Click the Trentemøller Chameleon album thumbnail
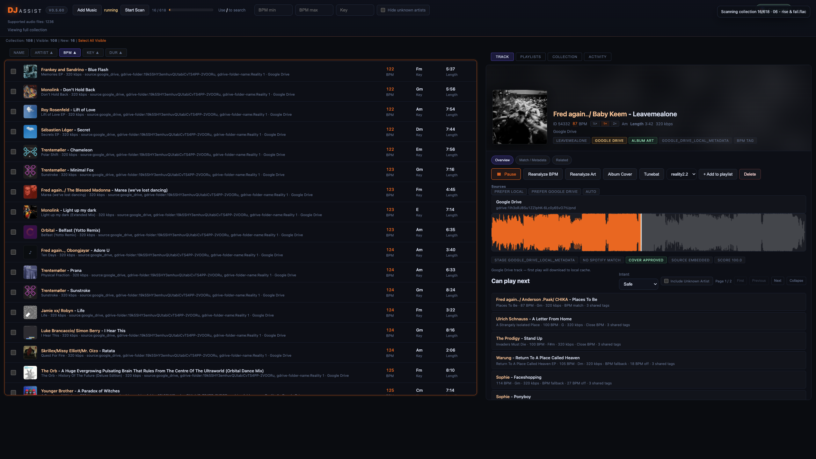 pyautogui.click(x=30, y=152)
